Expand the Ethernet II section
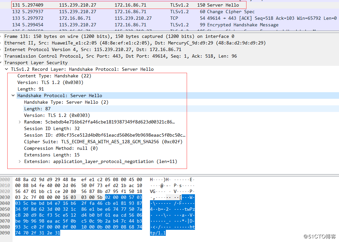The width and height of the screenshot is (339, 242). [x=2, y=43]
